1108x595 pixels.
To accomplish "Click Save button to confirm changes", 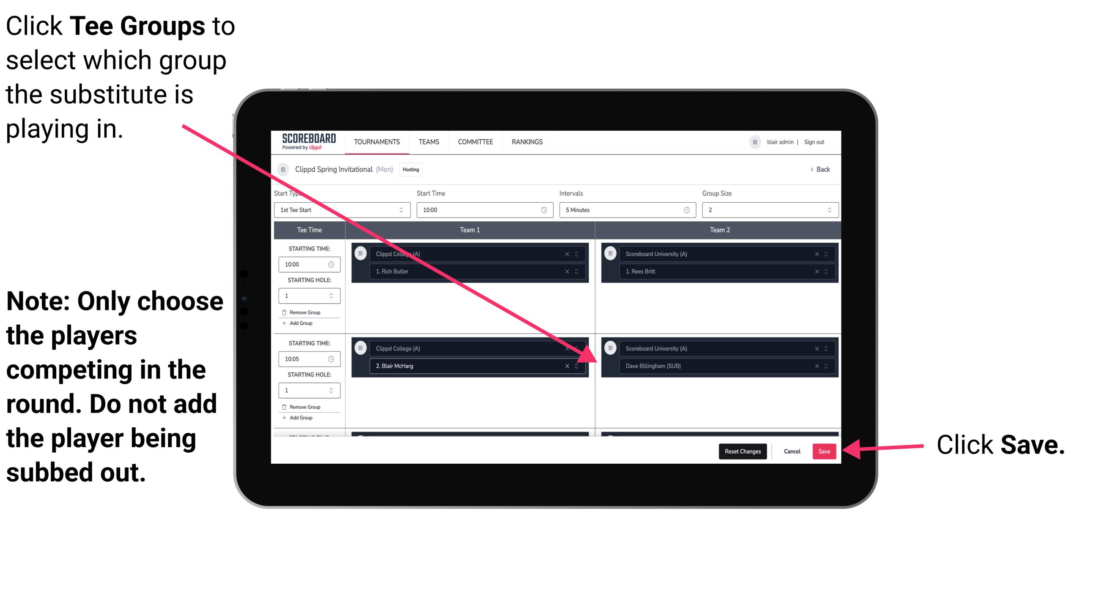I will (824, 451).
